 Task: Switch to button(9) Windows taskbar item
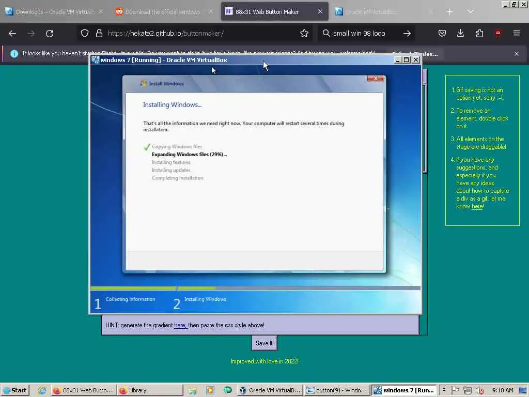(337, 390)
